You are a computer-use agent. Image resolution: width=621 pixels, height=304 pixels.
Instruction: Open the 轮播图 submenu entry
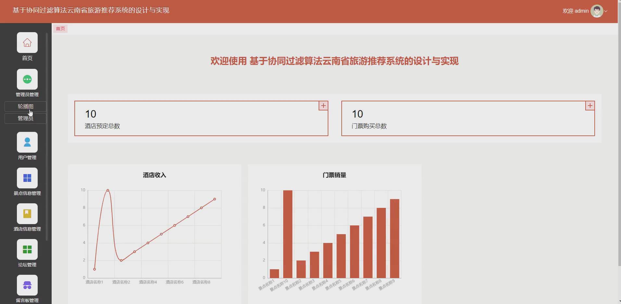click(x=26, y=106)
